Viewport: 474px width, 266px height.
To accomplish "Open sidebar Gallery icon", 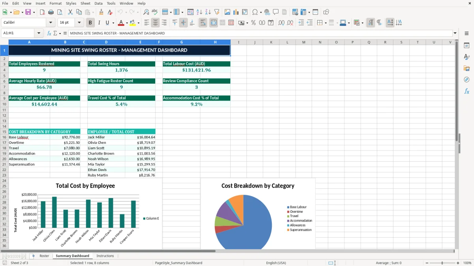I will pyautogui.click(x=466, y=68).
